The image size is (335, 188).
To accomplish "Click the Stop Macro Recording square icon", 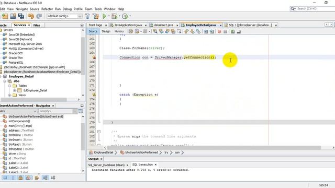I will click(225, 31).
